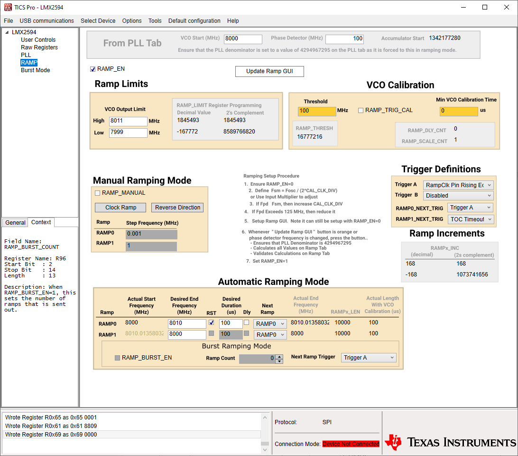Click the Ramp Count value field
This screenshot has width=518, height=456.
point(257,359)
